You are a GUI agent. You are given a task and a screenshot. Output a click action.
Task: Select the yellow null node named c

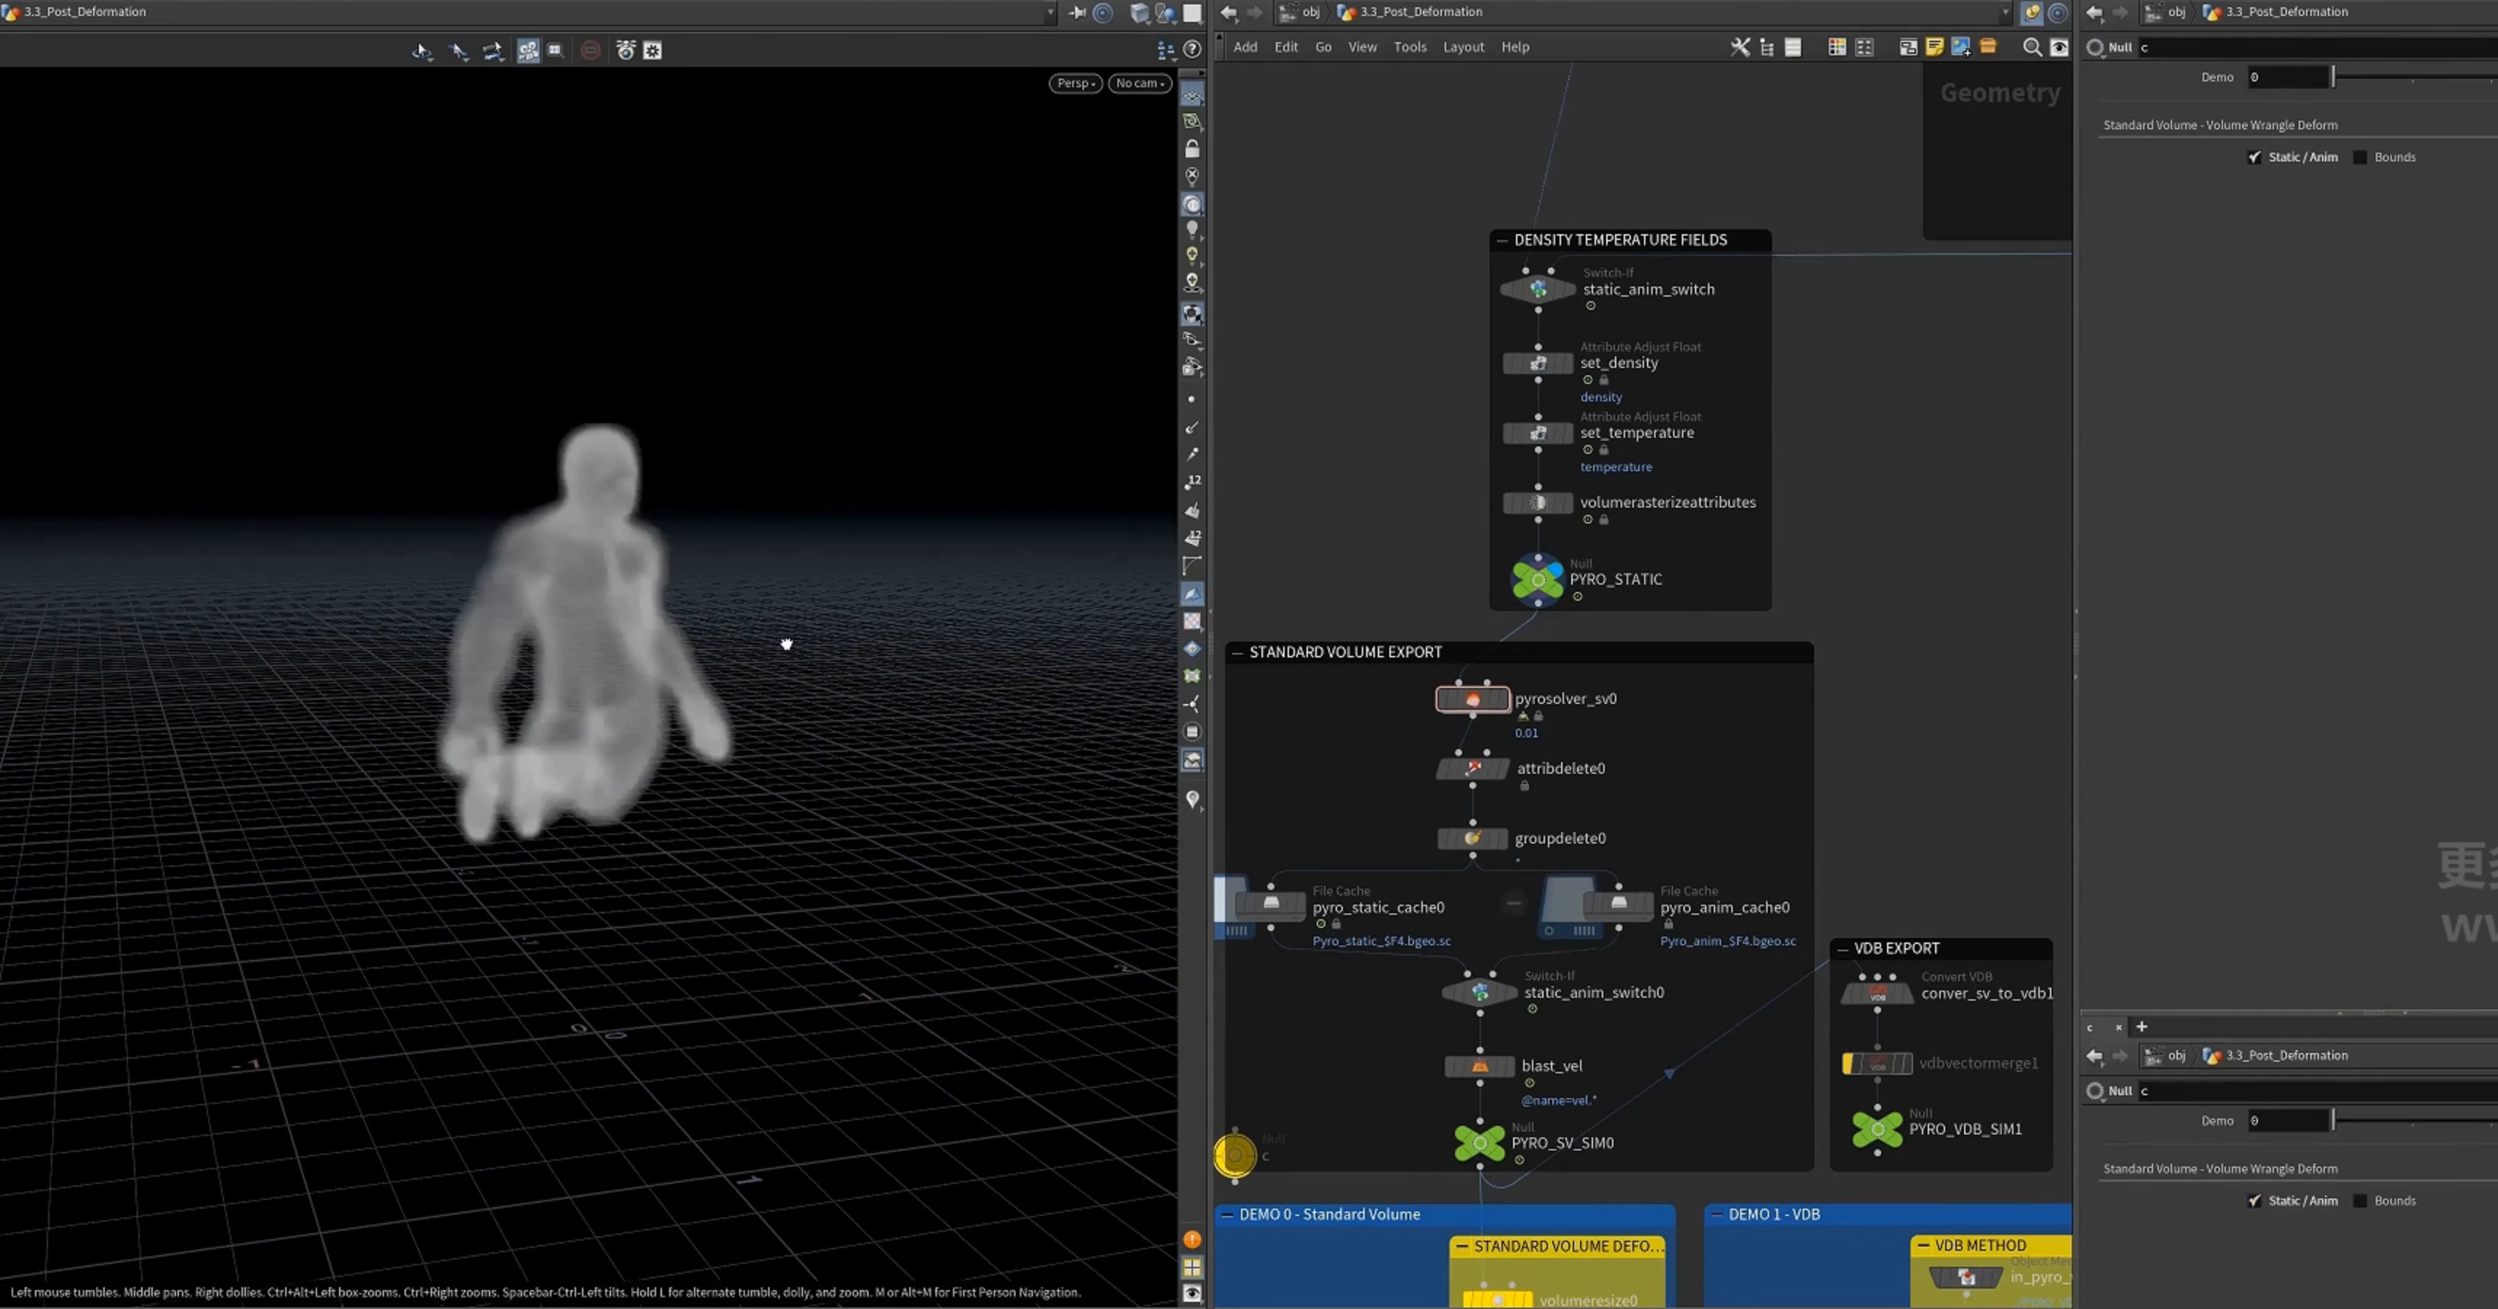coord(1234,1155)
